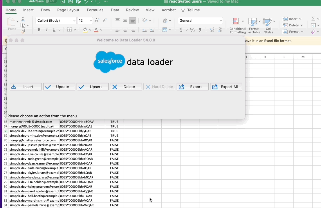This screenshot has width=321, height=208.
Task: Open the Insert ribbon tab
Action: point(28,10)
